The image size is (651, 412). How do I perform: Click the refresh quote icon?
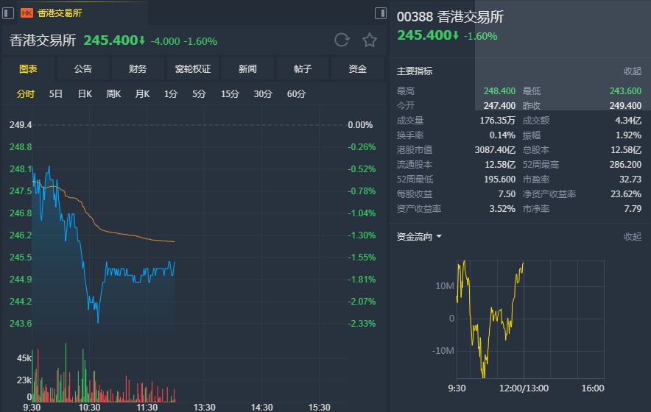(342, 40)
